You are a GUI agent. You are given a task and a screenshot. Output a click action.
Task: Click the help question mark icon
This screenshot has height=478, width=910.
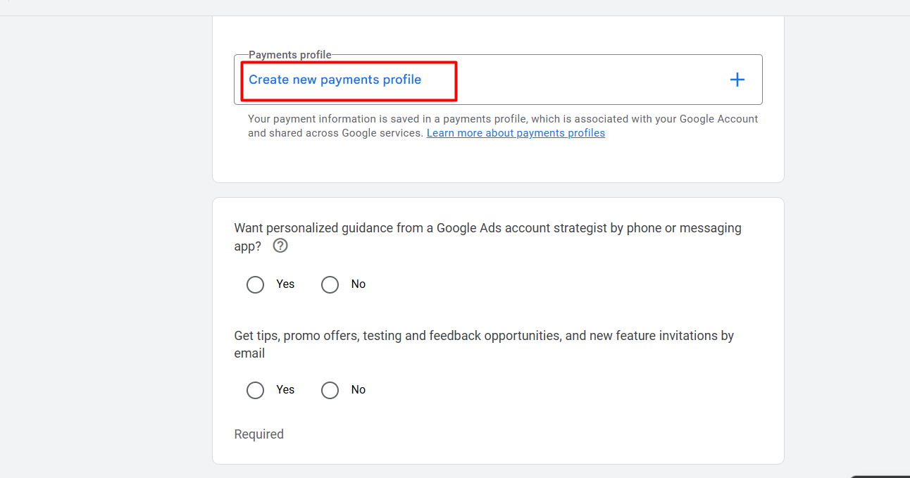280,246
